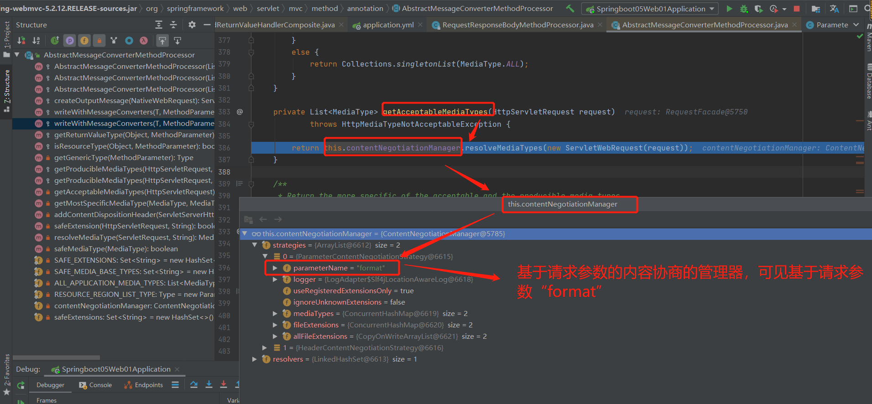
Task: Rerun debug session with green arrow
Action: click(x=21, y=385)
